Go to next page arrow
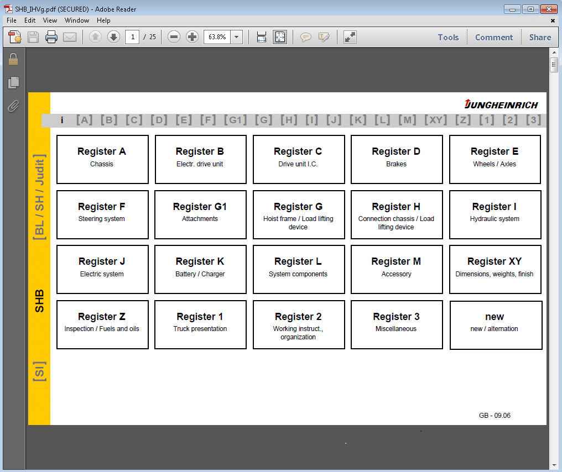This screenshot has width=562, height=472. pos(113,37)
